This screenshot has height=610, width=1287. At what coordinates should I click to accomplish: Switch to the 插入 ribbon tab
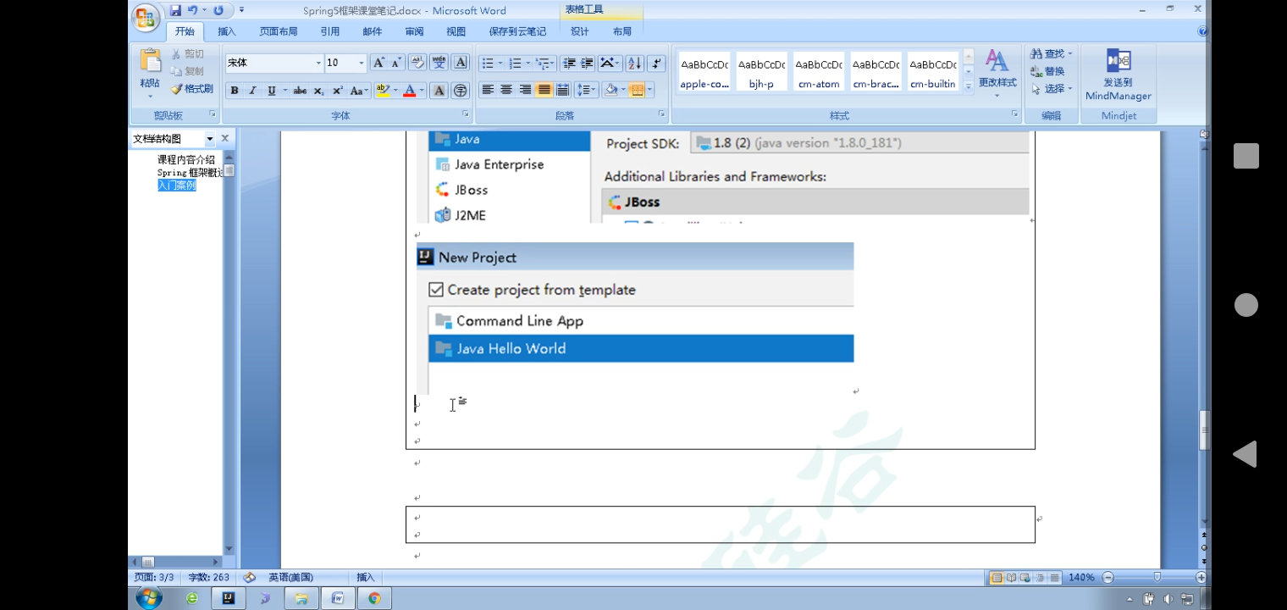227,31
